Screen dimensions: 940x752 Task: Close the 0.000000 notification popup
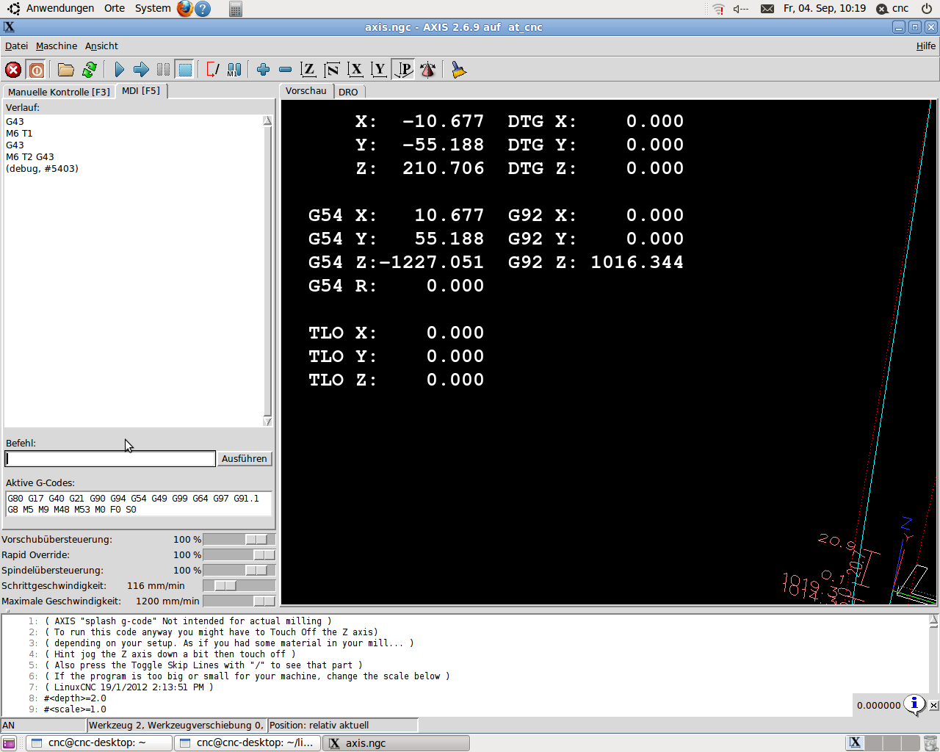tap(933, 705)
